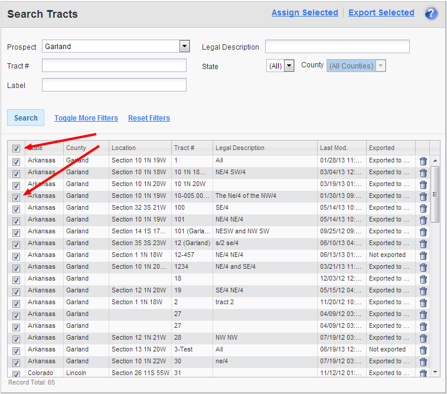Focus the Legal Description input field
The image size is (447, 394).
pyautogui.click(x=337, y=47)
